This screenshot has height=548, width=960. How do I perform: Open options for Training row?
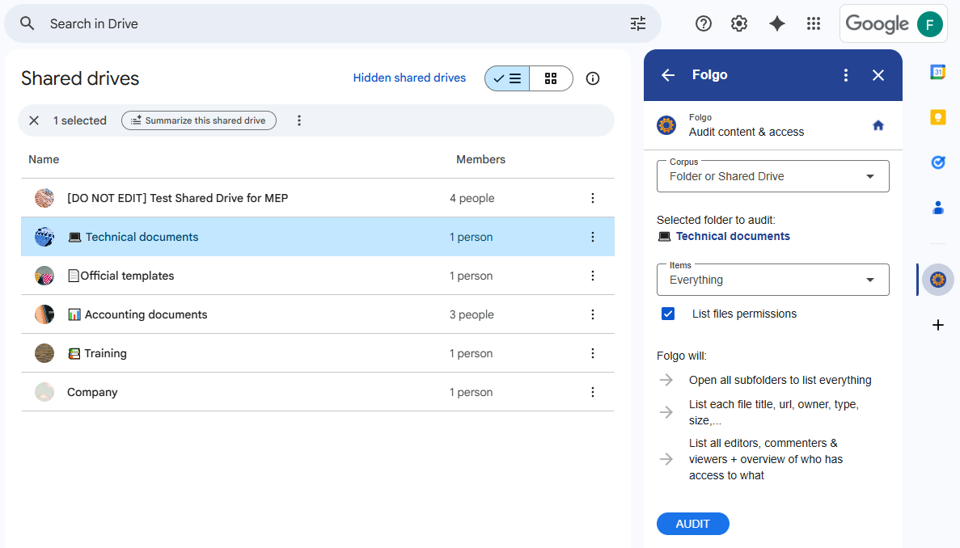pyautogui.click(x=592, y=353)
